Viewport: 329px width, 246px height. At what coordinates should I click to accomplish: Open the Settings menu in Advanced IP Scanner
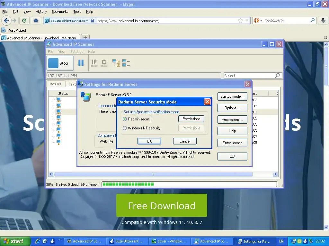click(x=76, y=52)
